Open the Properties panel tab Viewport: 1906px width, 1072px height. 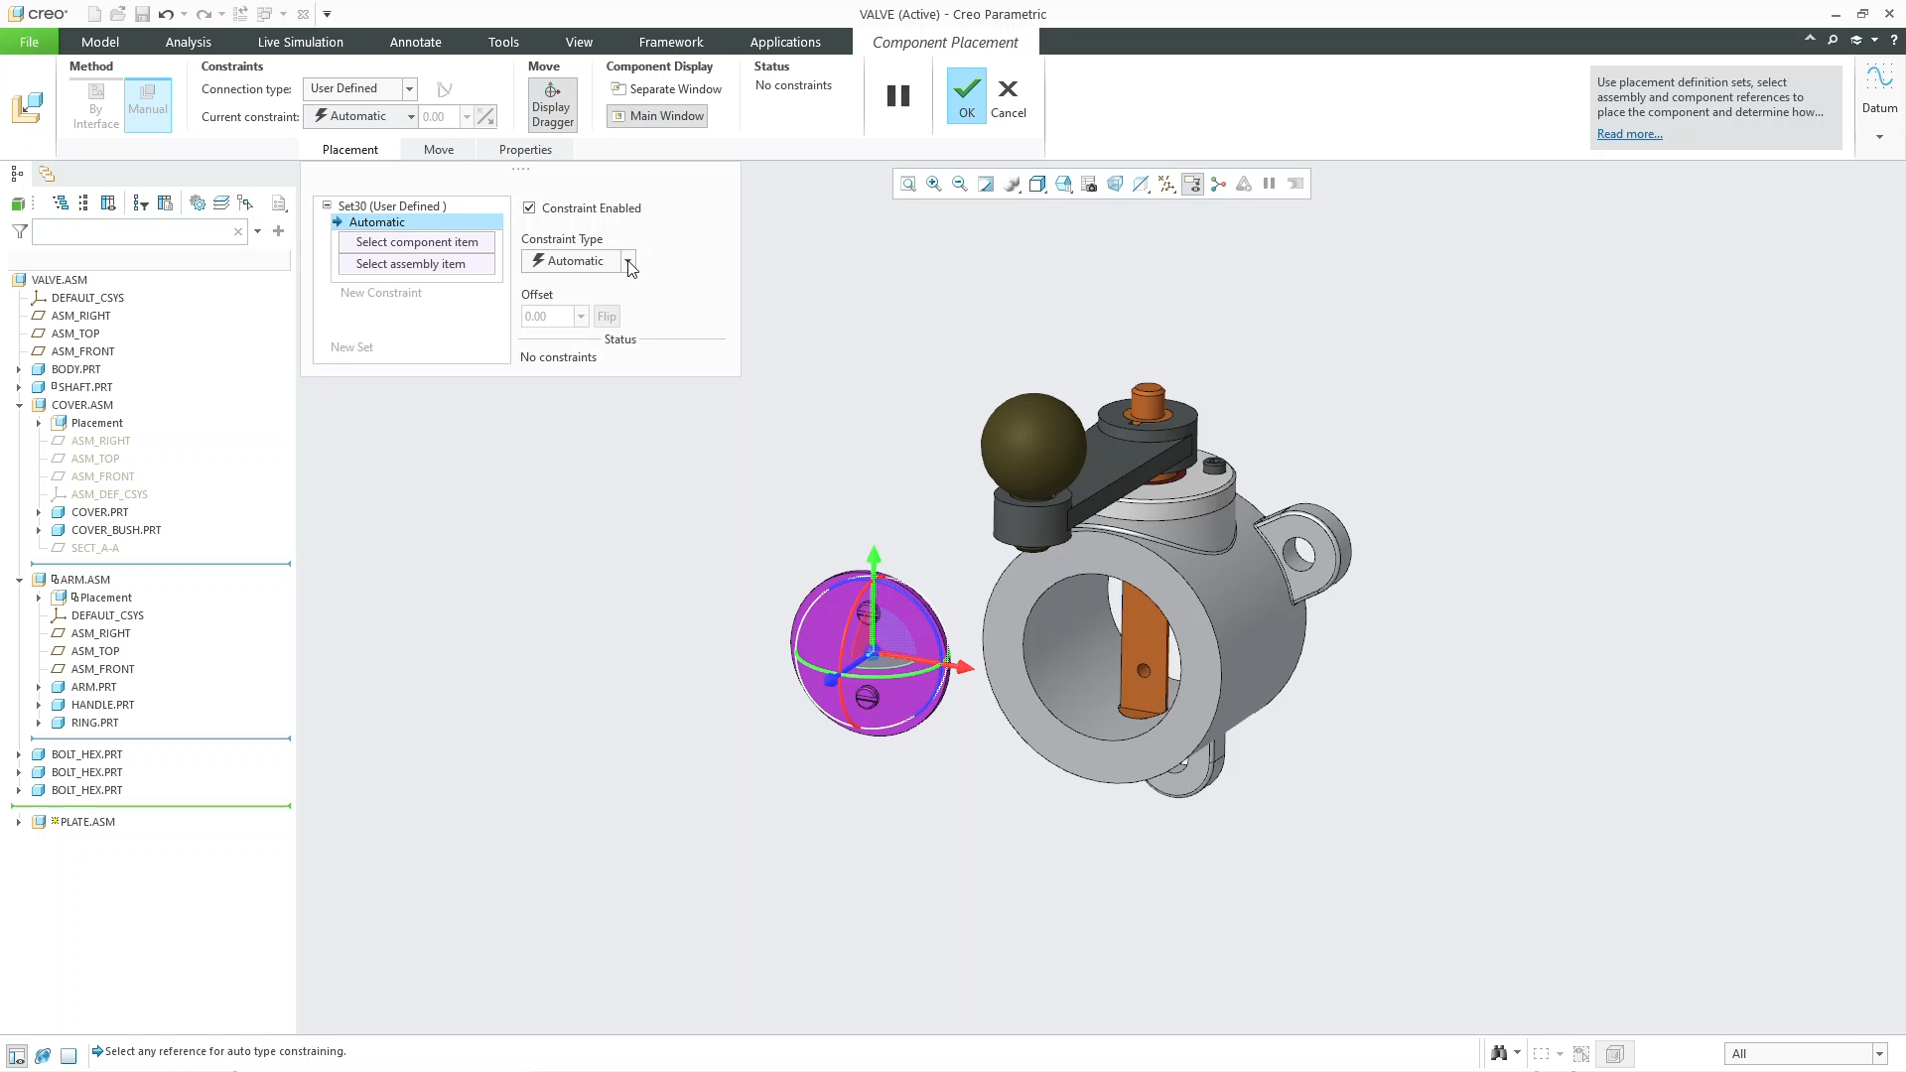click(525, 149)
